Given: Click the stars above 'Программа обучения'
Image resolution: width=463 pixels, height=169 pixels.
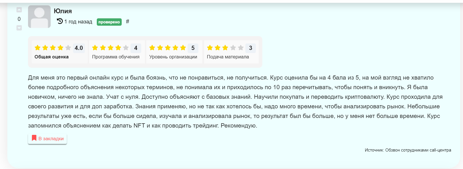Looking at the screenshot, I should click(x=110, y=48).
